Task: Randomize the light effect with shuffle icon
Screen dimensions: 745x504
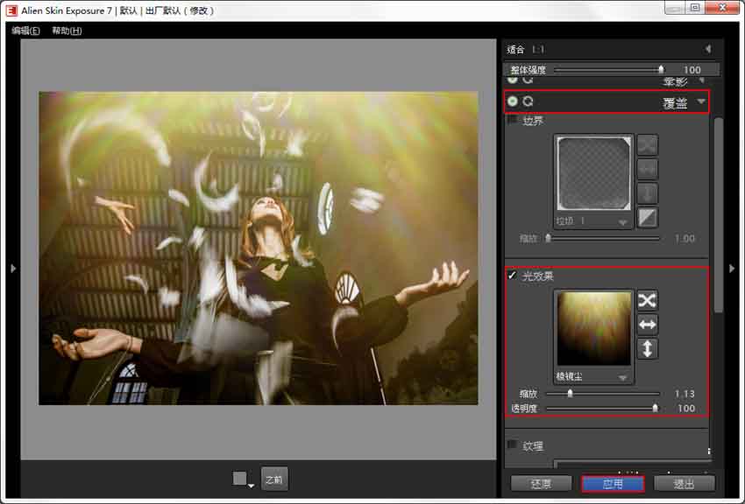Action: tap(647, 300)
